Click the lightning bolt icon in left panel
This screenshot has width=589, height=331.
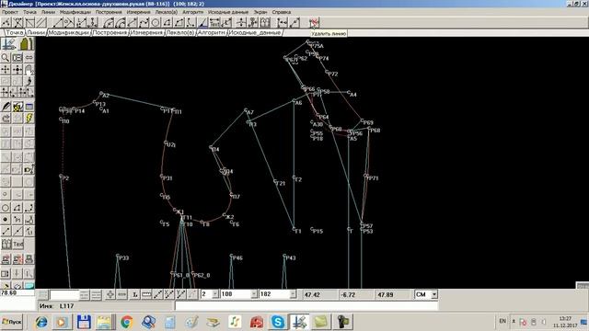pyautogui.click(x=29, y=119)
